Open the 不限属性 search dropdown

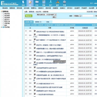point(77,16)
